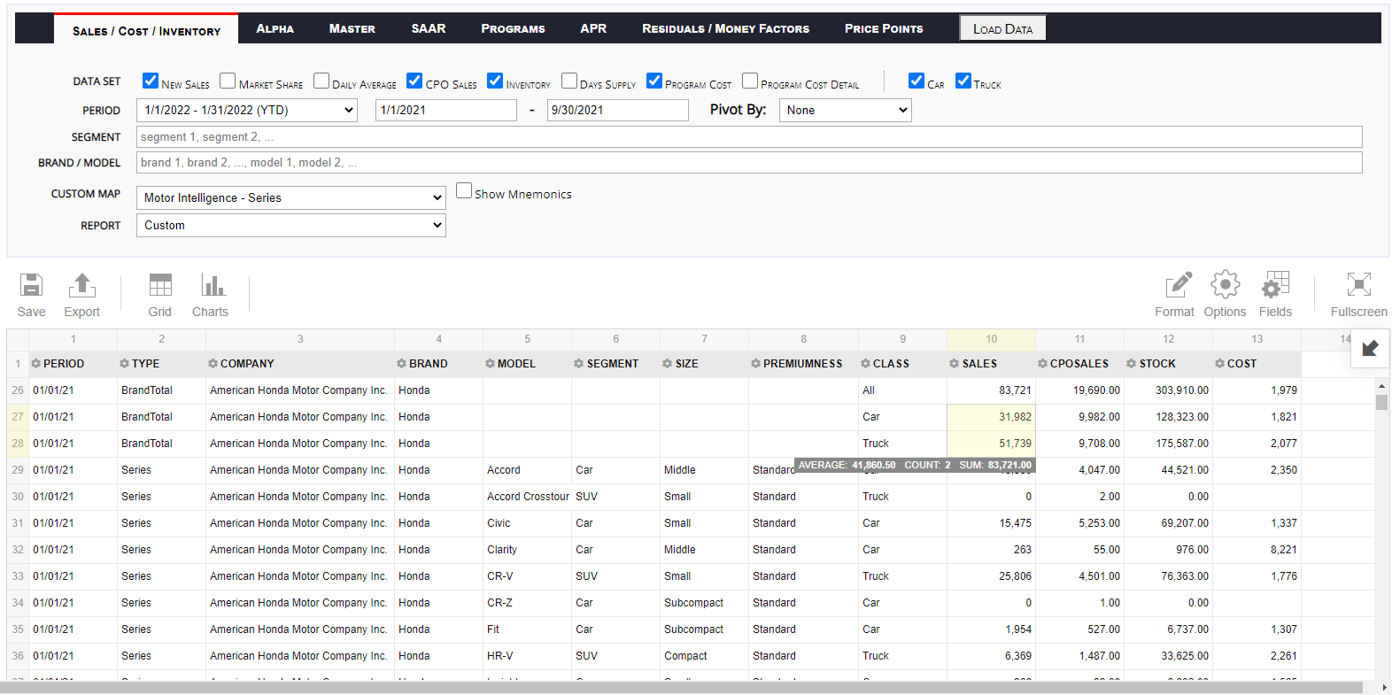Select the Sales / Cost / Inventory tab
The width and height of the screenshot is (1392, 695).
point(146,30)
